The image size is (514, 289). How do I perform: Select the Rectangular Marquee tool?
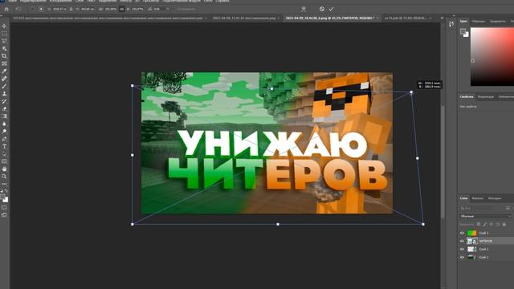[x=4, y=34]
